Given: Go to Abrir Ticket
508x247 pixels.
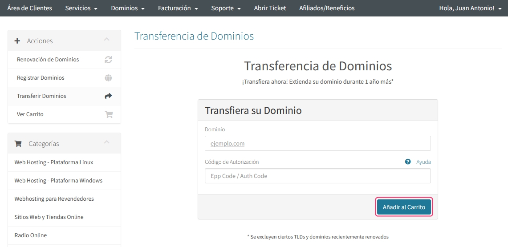Looking at the screenshot, I should point(270,8).
